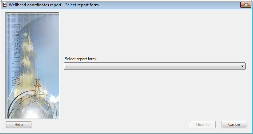Click the vertical Well Tracking text in banner

17,55
